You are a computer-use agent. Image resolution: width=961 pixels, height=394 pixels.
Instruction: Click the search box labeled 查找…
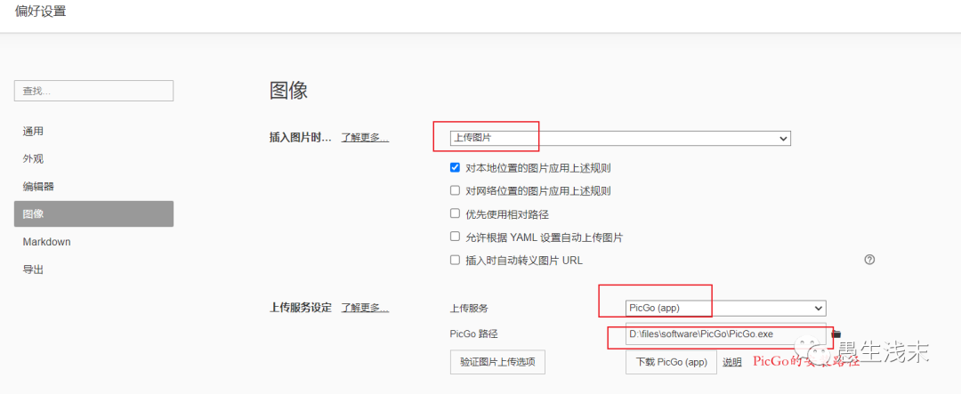coord(93,91)
